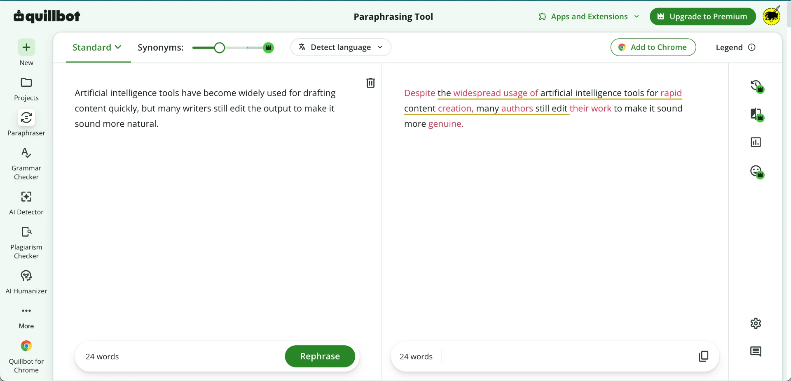Click the Synonyms slider handle
791x381 pixels.
(220, 48)
